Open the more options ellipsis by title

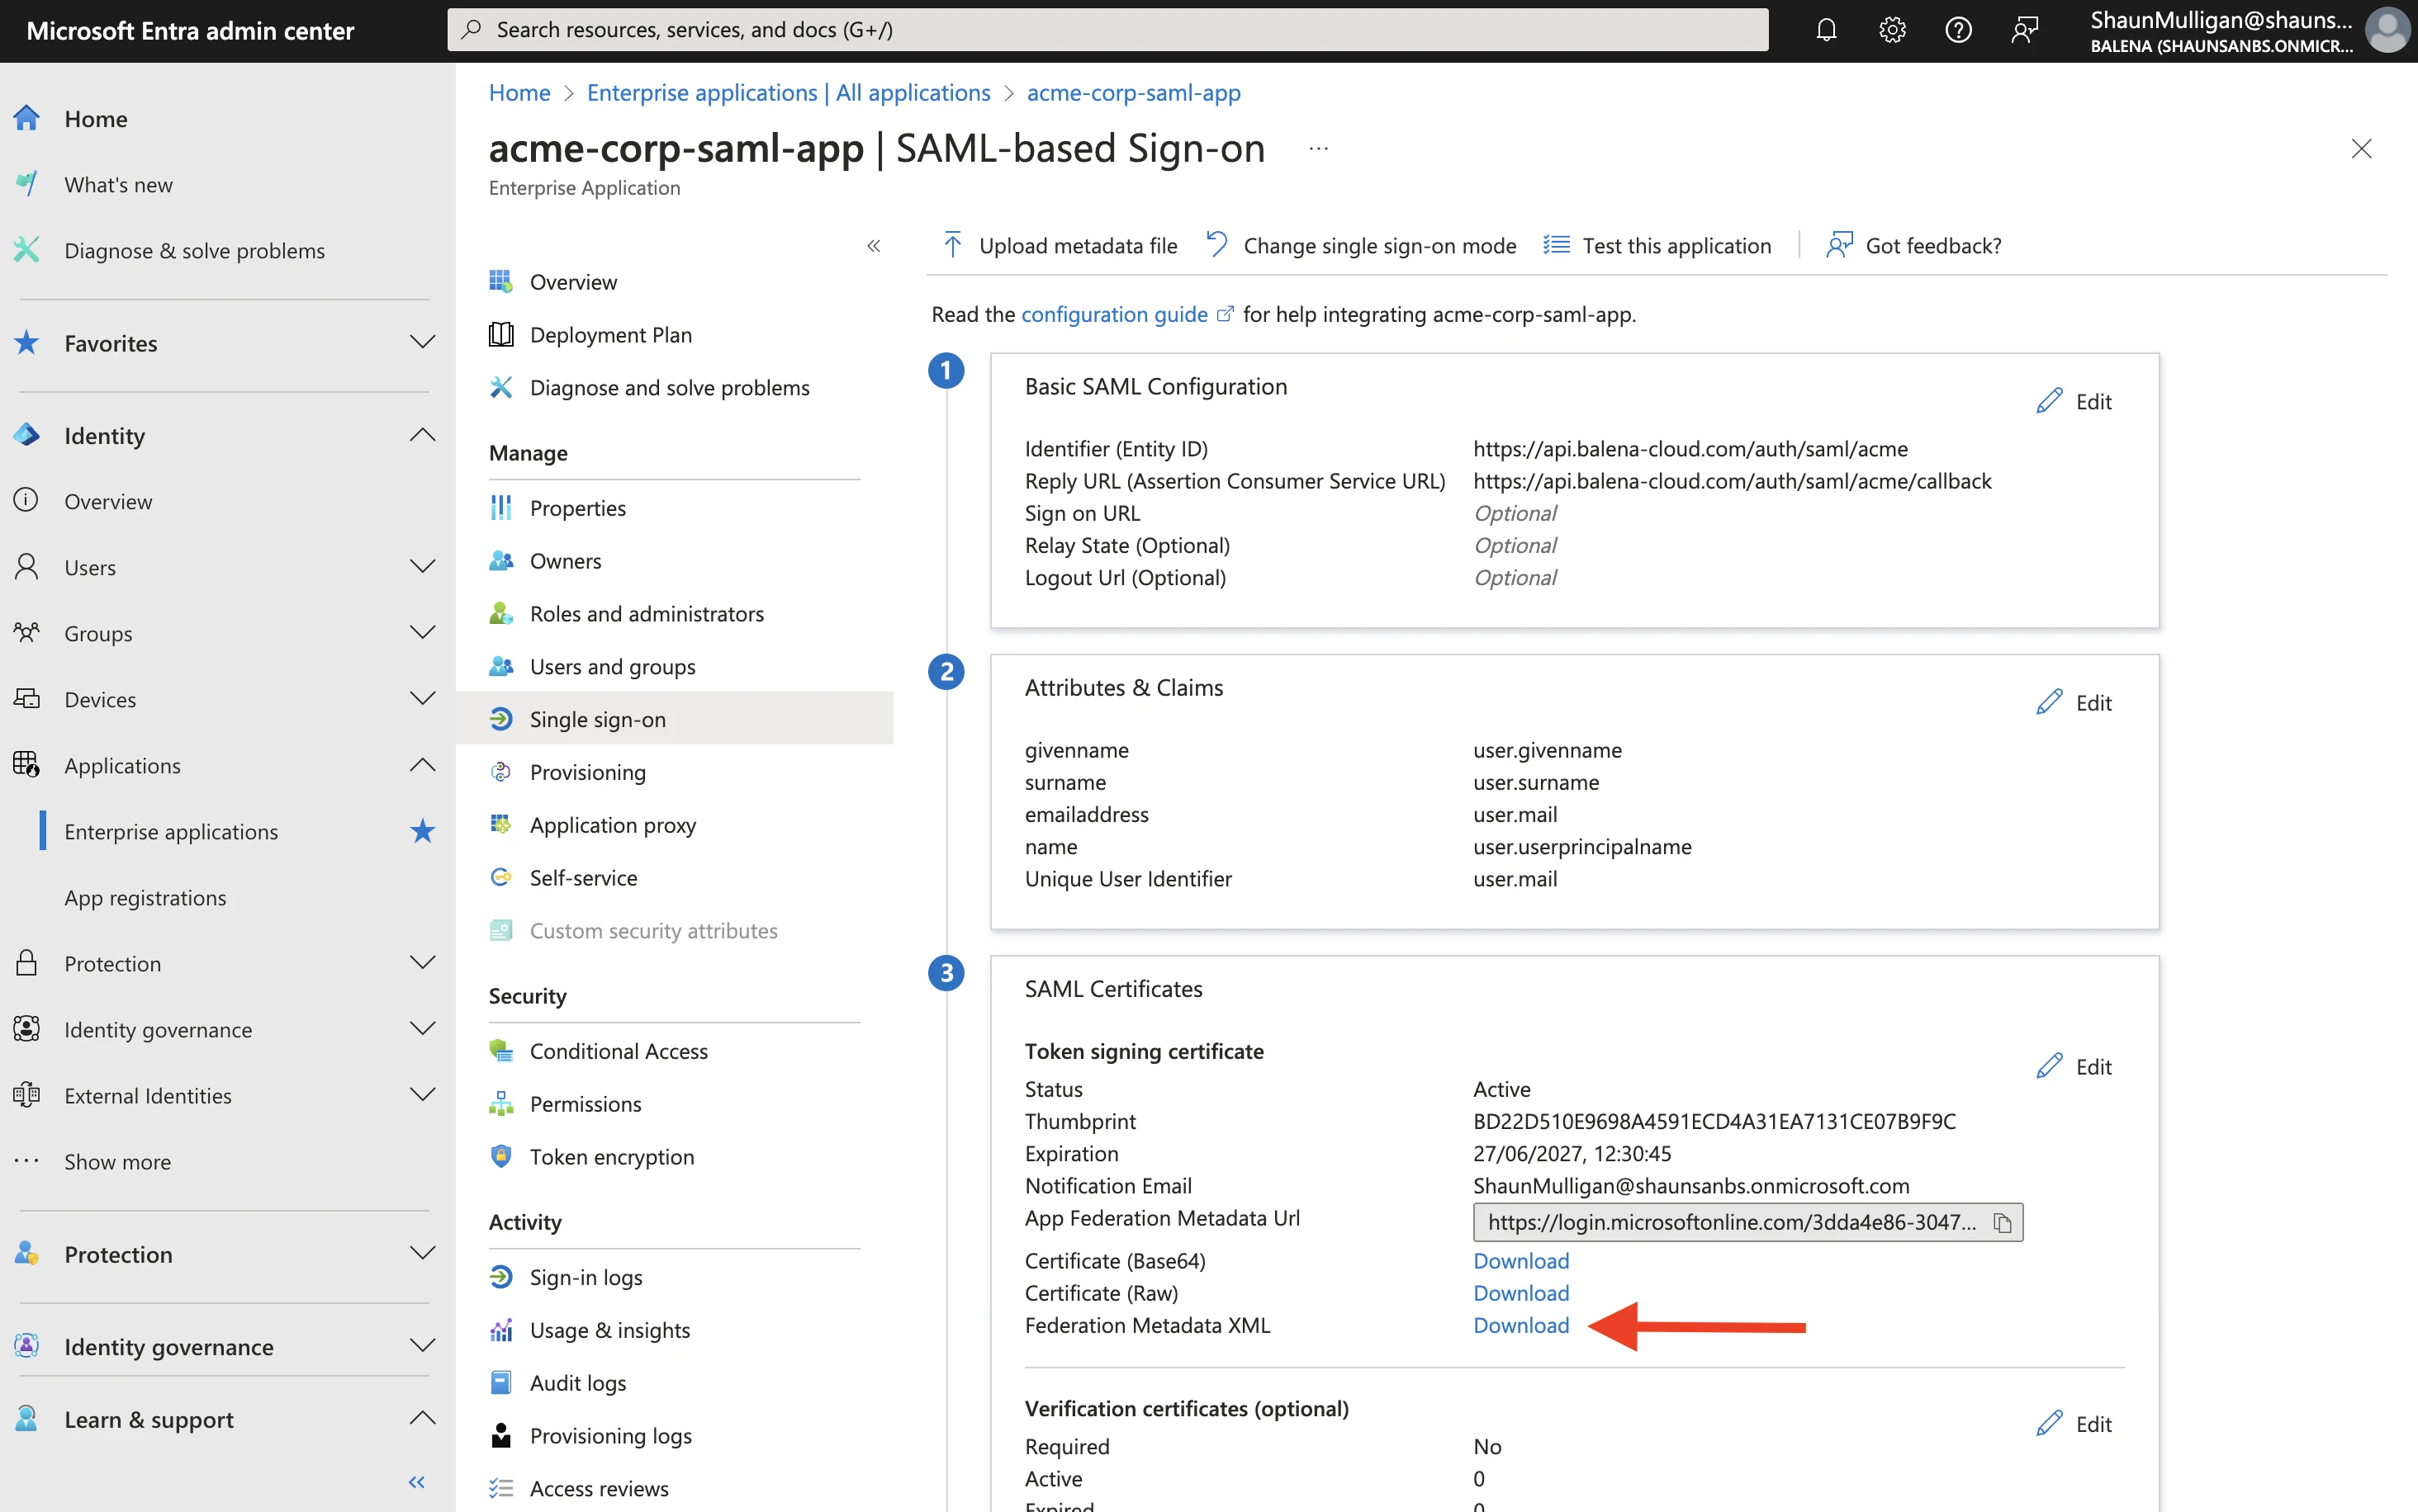click(x=1319, y=149)
